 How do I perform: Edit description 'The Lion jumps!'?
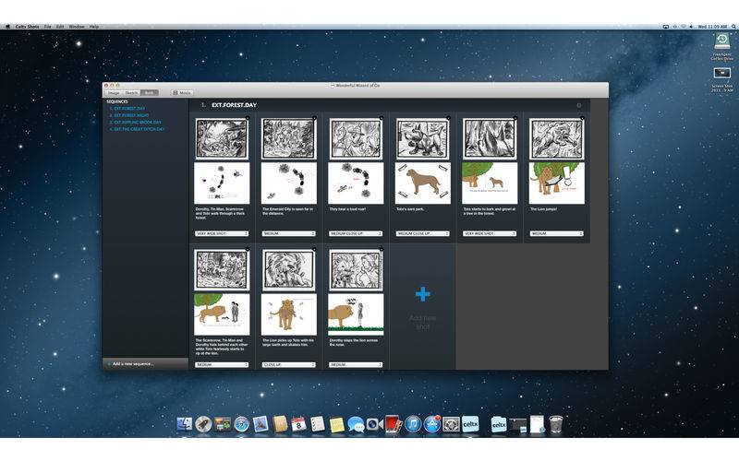pos(543,209)
